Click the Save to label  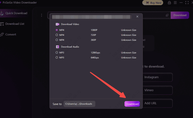click(57, 104)
